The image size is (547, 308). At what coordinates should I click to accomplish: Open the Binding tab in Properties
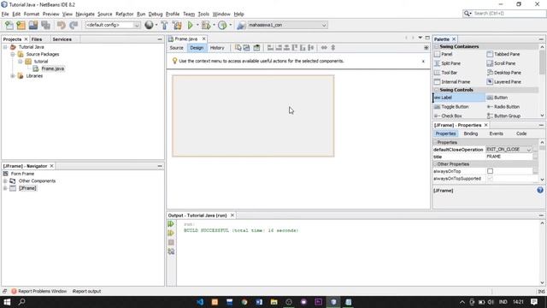(x=471, y=133)
